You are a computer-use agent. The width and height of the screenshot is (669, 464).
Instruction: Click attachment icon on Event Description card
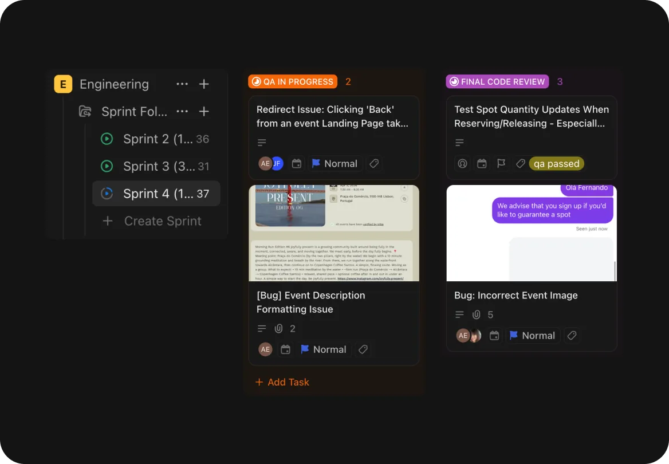[278, 328]
